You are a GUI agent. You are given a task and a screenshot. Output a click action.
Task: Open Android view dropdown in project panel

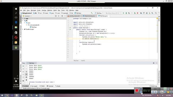pyautogui.click(x=27, y=16)
